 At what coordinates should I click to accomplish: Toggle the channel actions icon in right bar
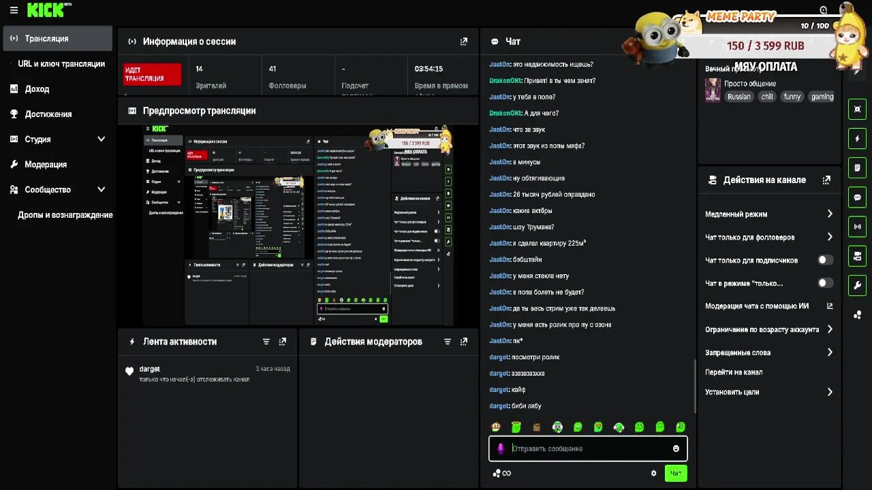click(857, 256)
